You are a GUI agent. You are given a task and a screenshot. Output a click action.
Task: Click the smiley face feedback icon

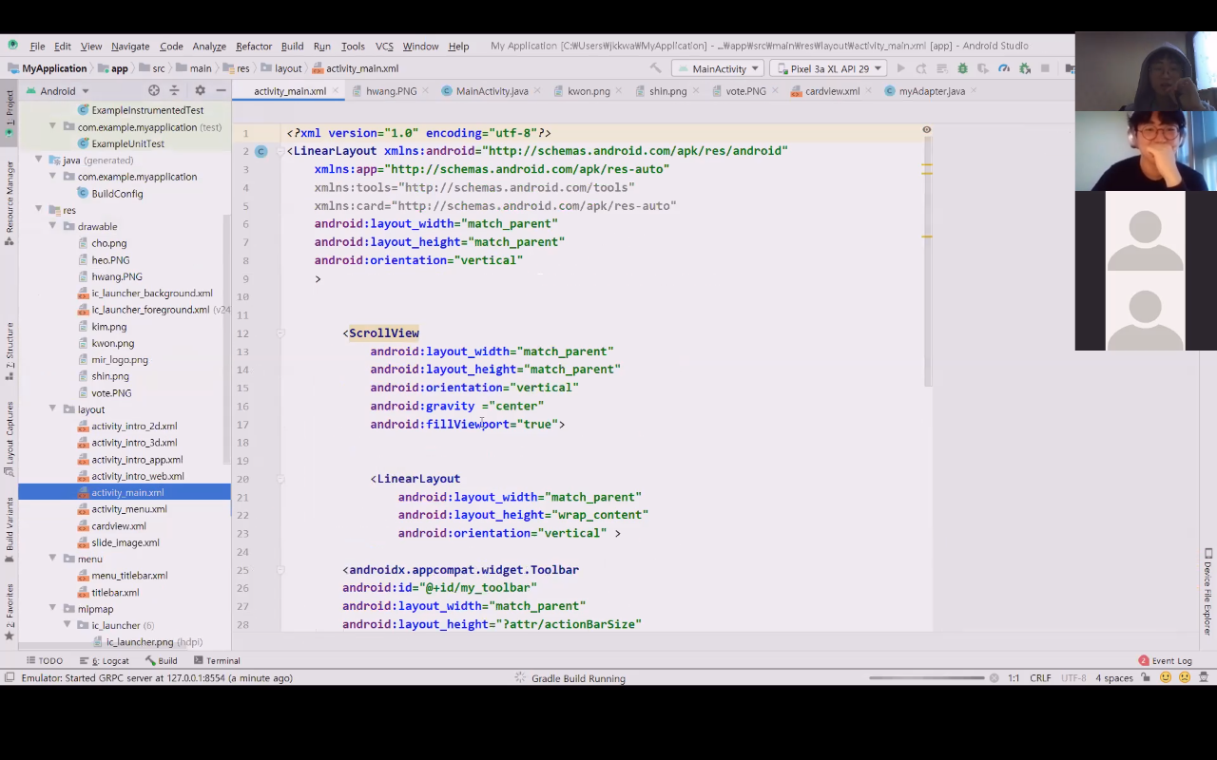[1166, 678]
